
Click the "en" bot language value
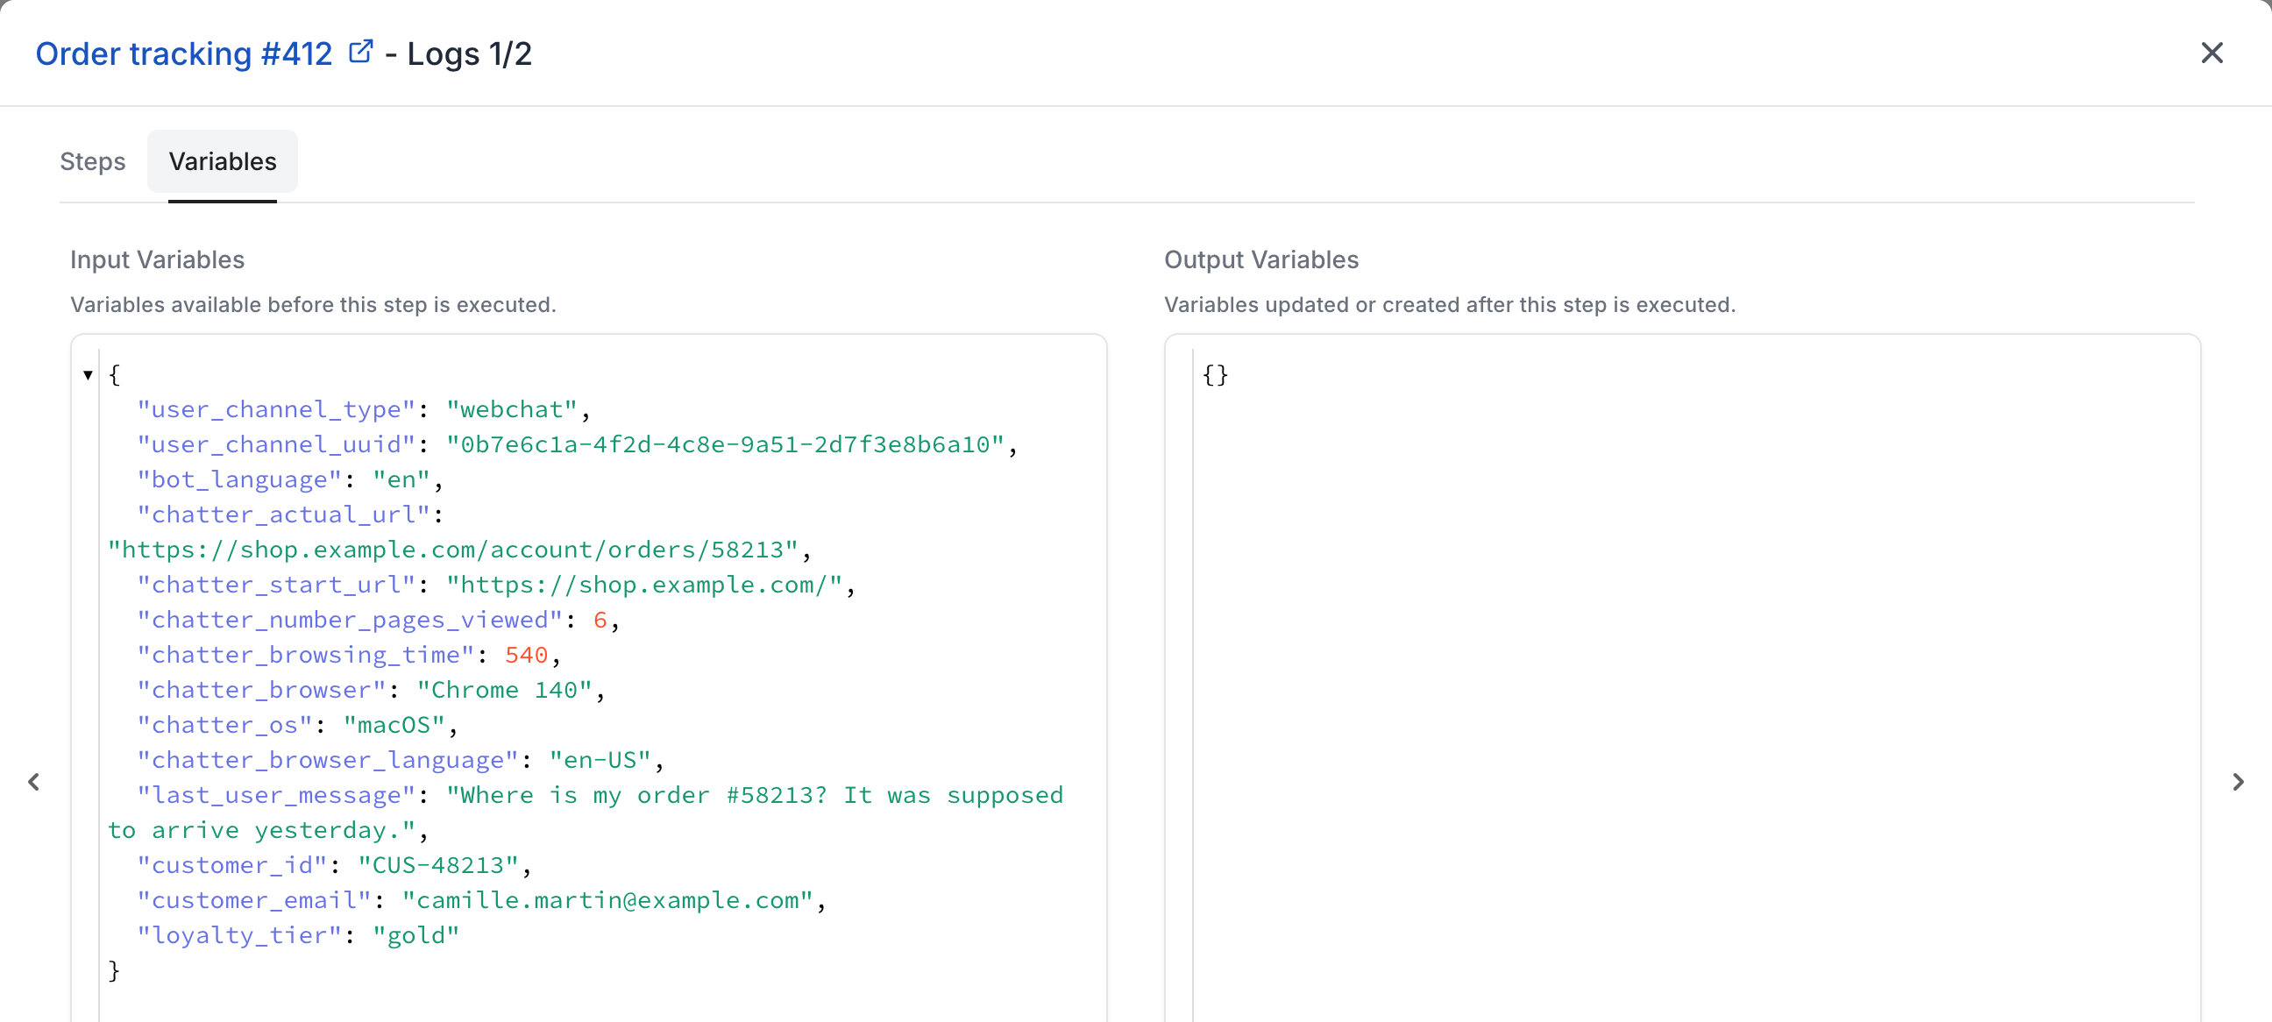point(401,479)
